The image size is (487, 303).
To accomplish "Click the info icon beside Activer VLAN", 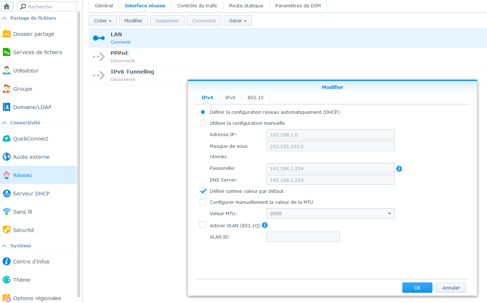I will 265,225.
